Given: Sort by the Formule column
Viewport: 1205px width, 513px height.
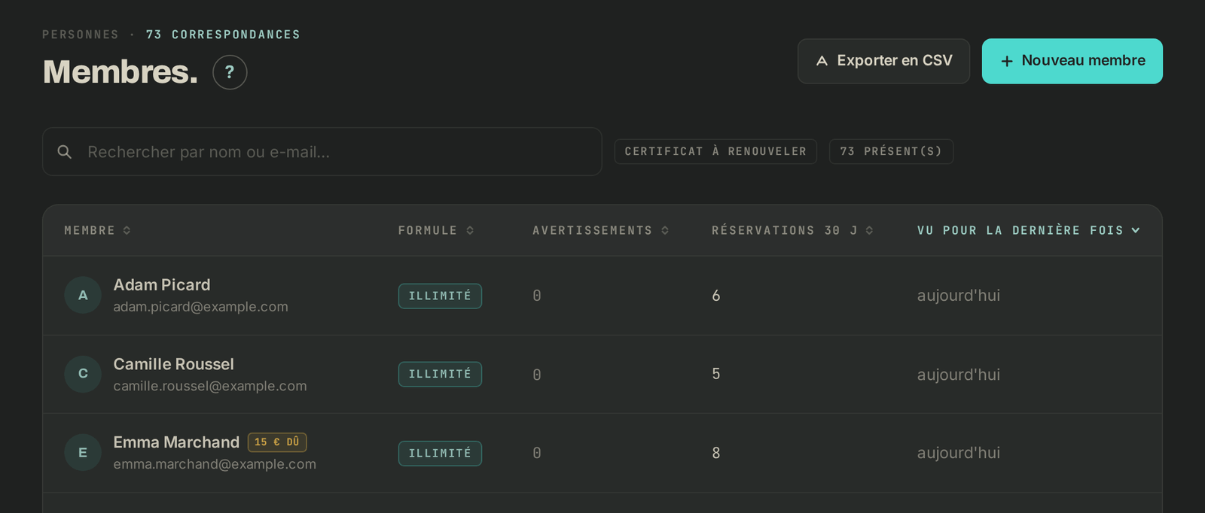Looking at the screenshot, I should (436, 230).
